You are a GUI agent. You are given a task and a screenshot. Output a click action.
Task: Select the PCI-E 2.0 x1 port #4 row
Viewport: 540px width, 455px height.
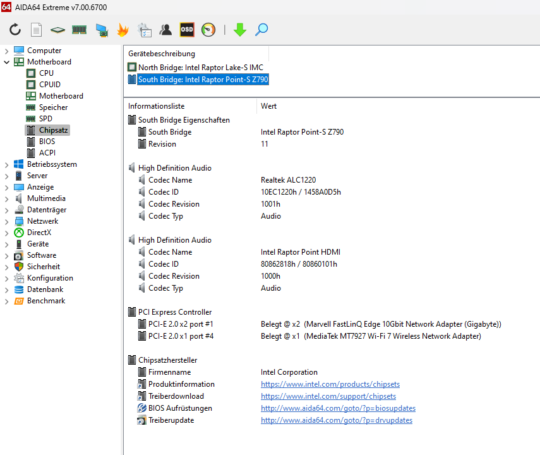181,336
